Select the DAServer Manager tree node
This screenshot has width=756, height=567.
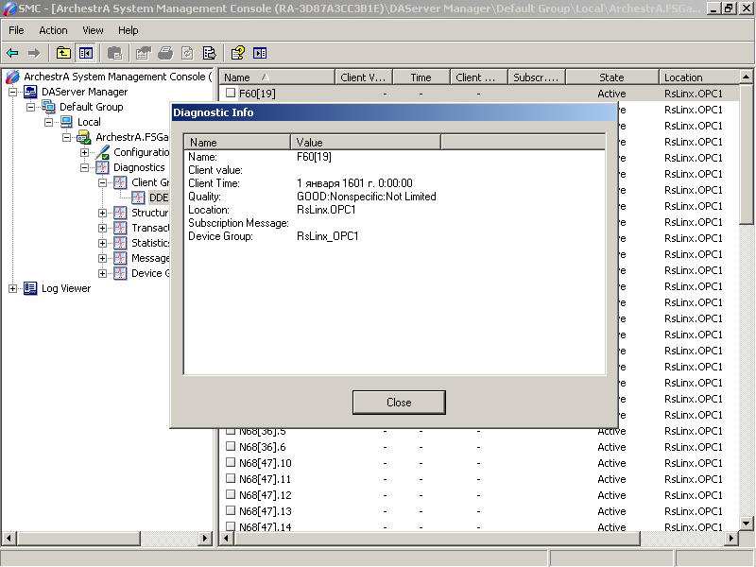(84, 92)
